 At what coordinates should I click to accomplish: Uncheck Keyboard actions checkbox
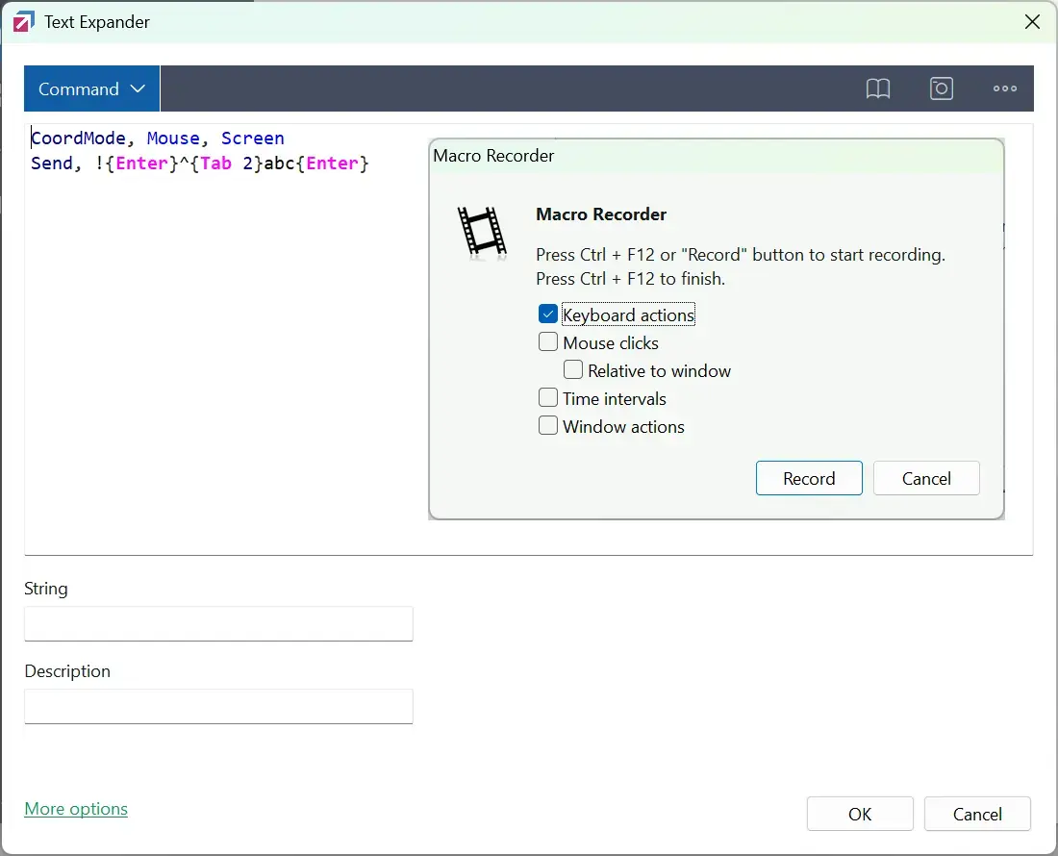click(x=548, y=315)
